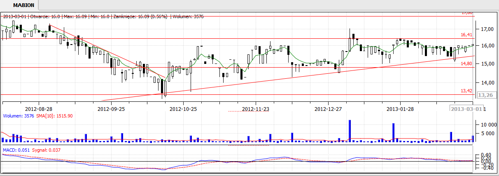
Task: Click the 2013-01-28 date axis label
Action: (400, 109)
